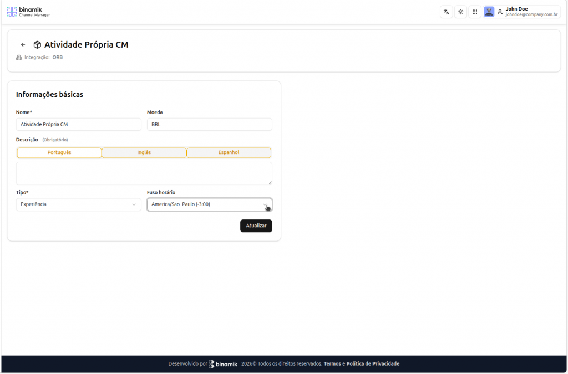The image size is (568, 374).
Task: Click into the Nome text field
Action: (x=78, y=125)
